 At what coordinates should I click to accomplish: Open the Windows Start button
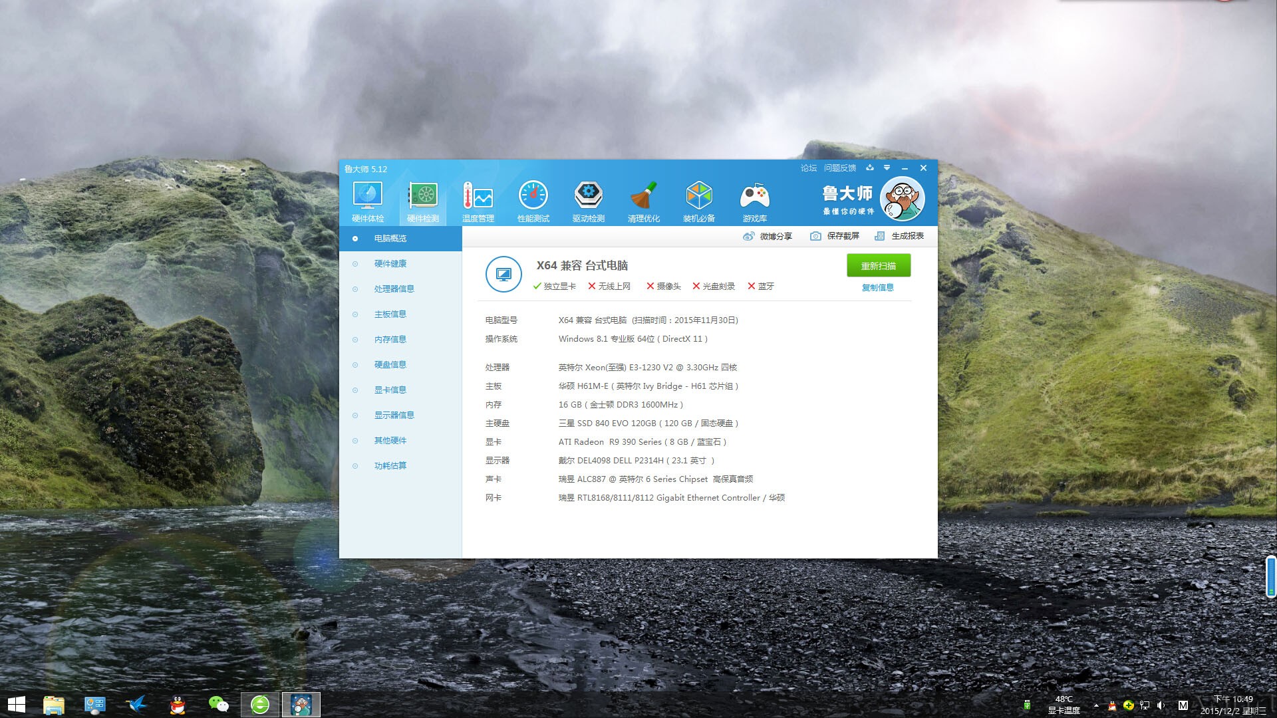pos(17,705)
